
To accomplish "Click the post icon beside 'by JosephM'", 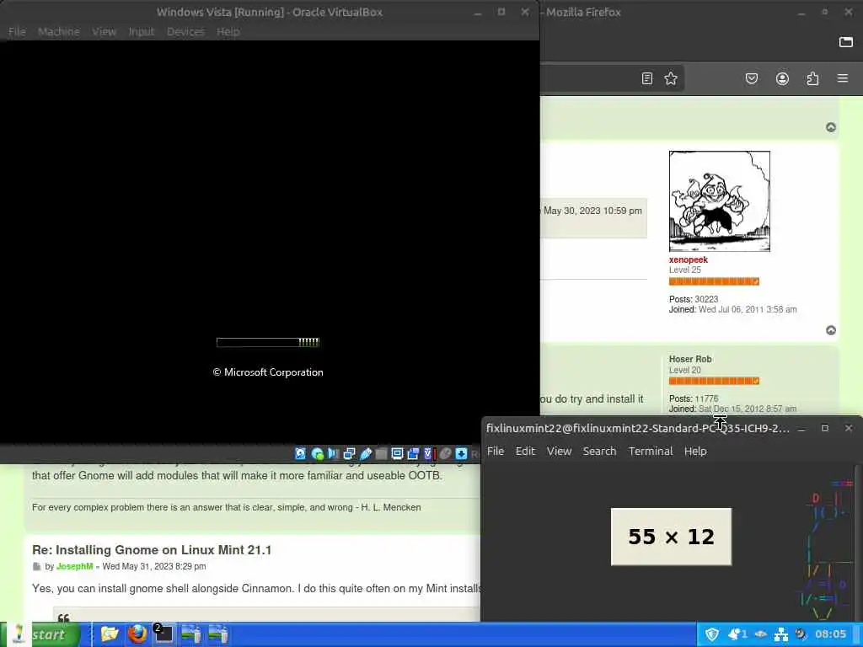I will [37, 566].
